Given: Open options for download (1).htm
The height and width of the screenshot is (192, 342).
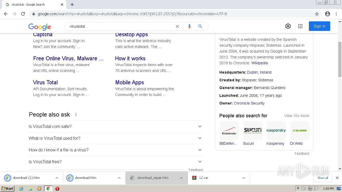Looking at the screenshot, I should pyautogui.click(x=57, y=178).
